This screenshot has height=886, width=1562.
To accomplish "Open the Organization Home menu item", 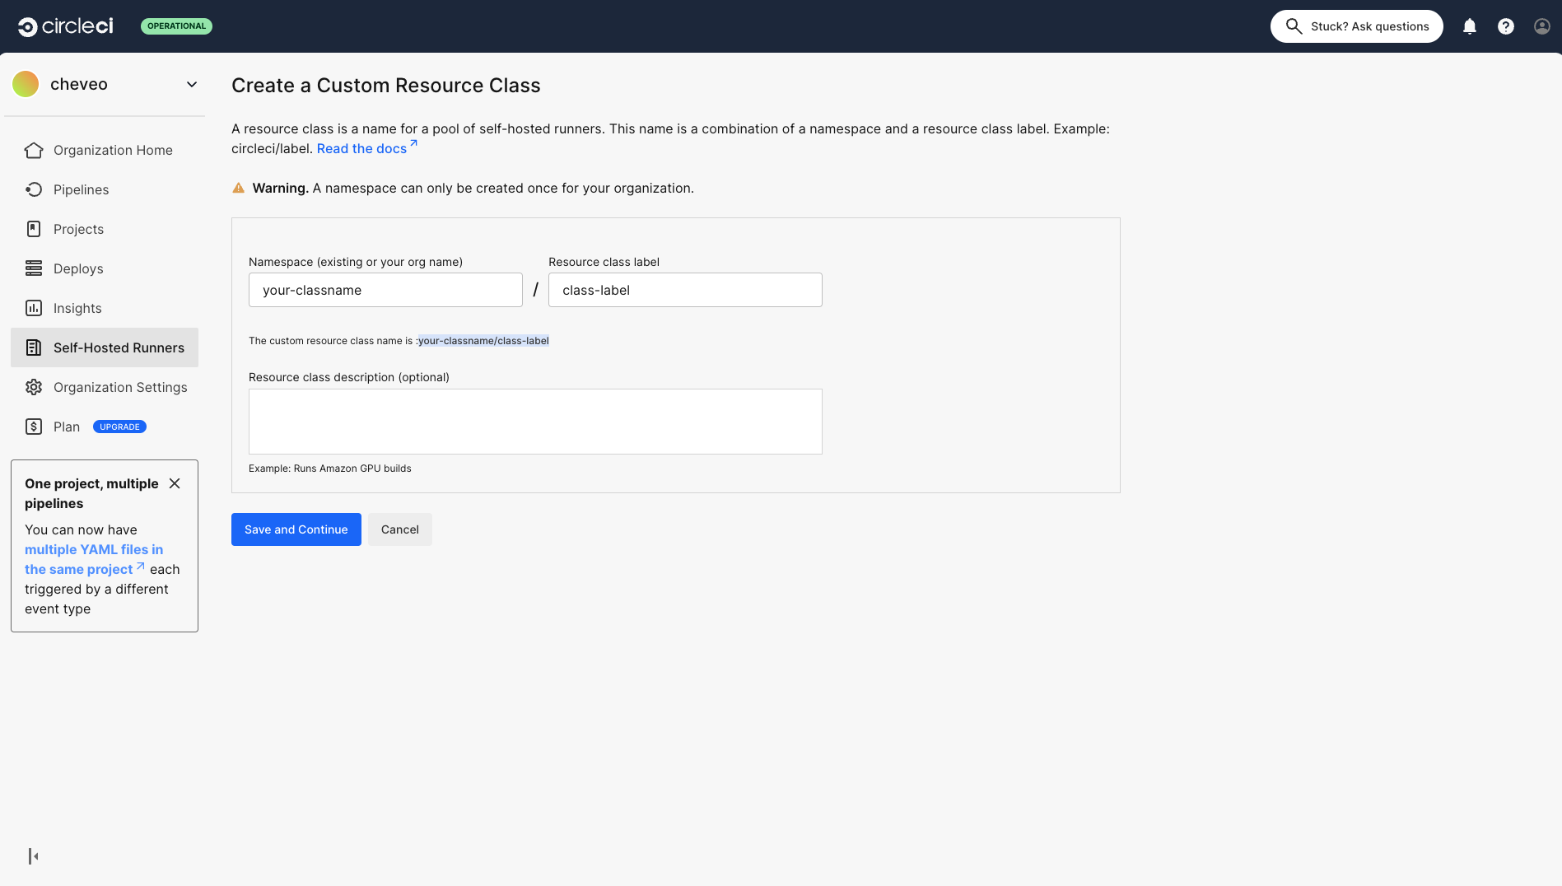I will [113, 149].
